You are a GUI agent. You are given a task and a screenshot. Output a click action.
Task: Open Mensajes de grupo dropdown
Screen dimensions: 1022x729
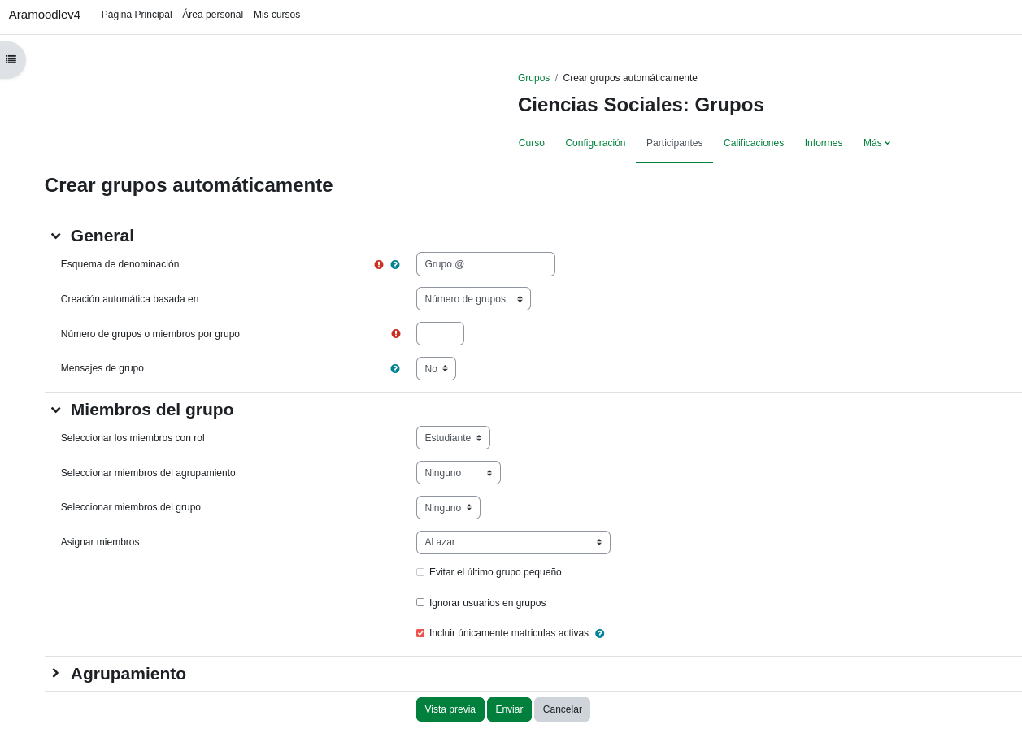436,369
